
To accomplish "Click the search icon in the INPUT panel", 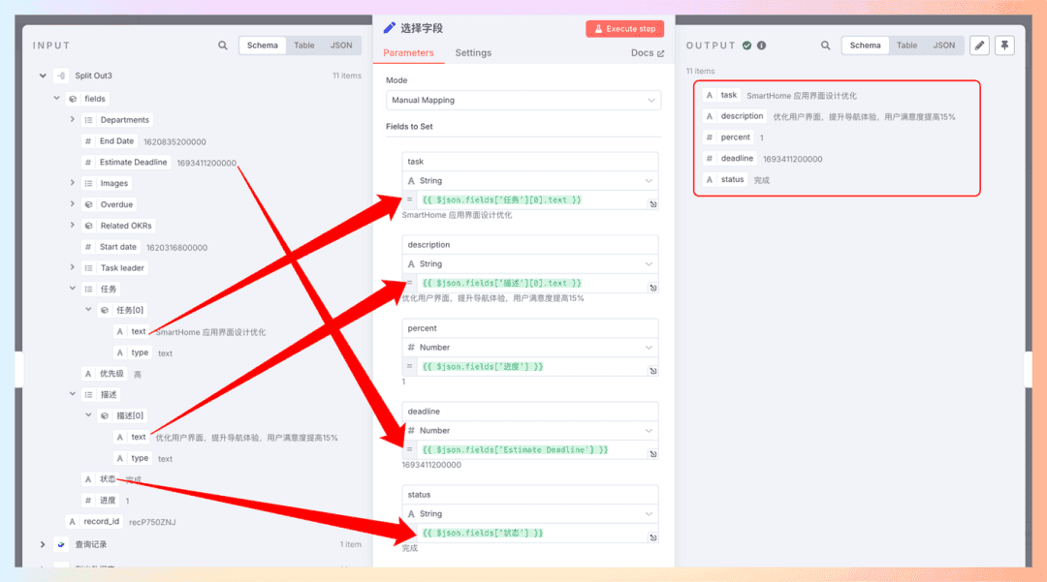I will coord(223,46).
